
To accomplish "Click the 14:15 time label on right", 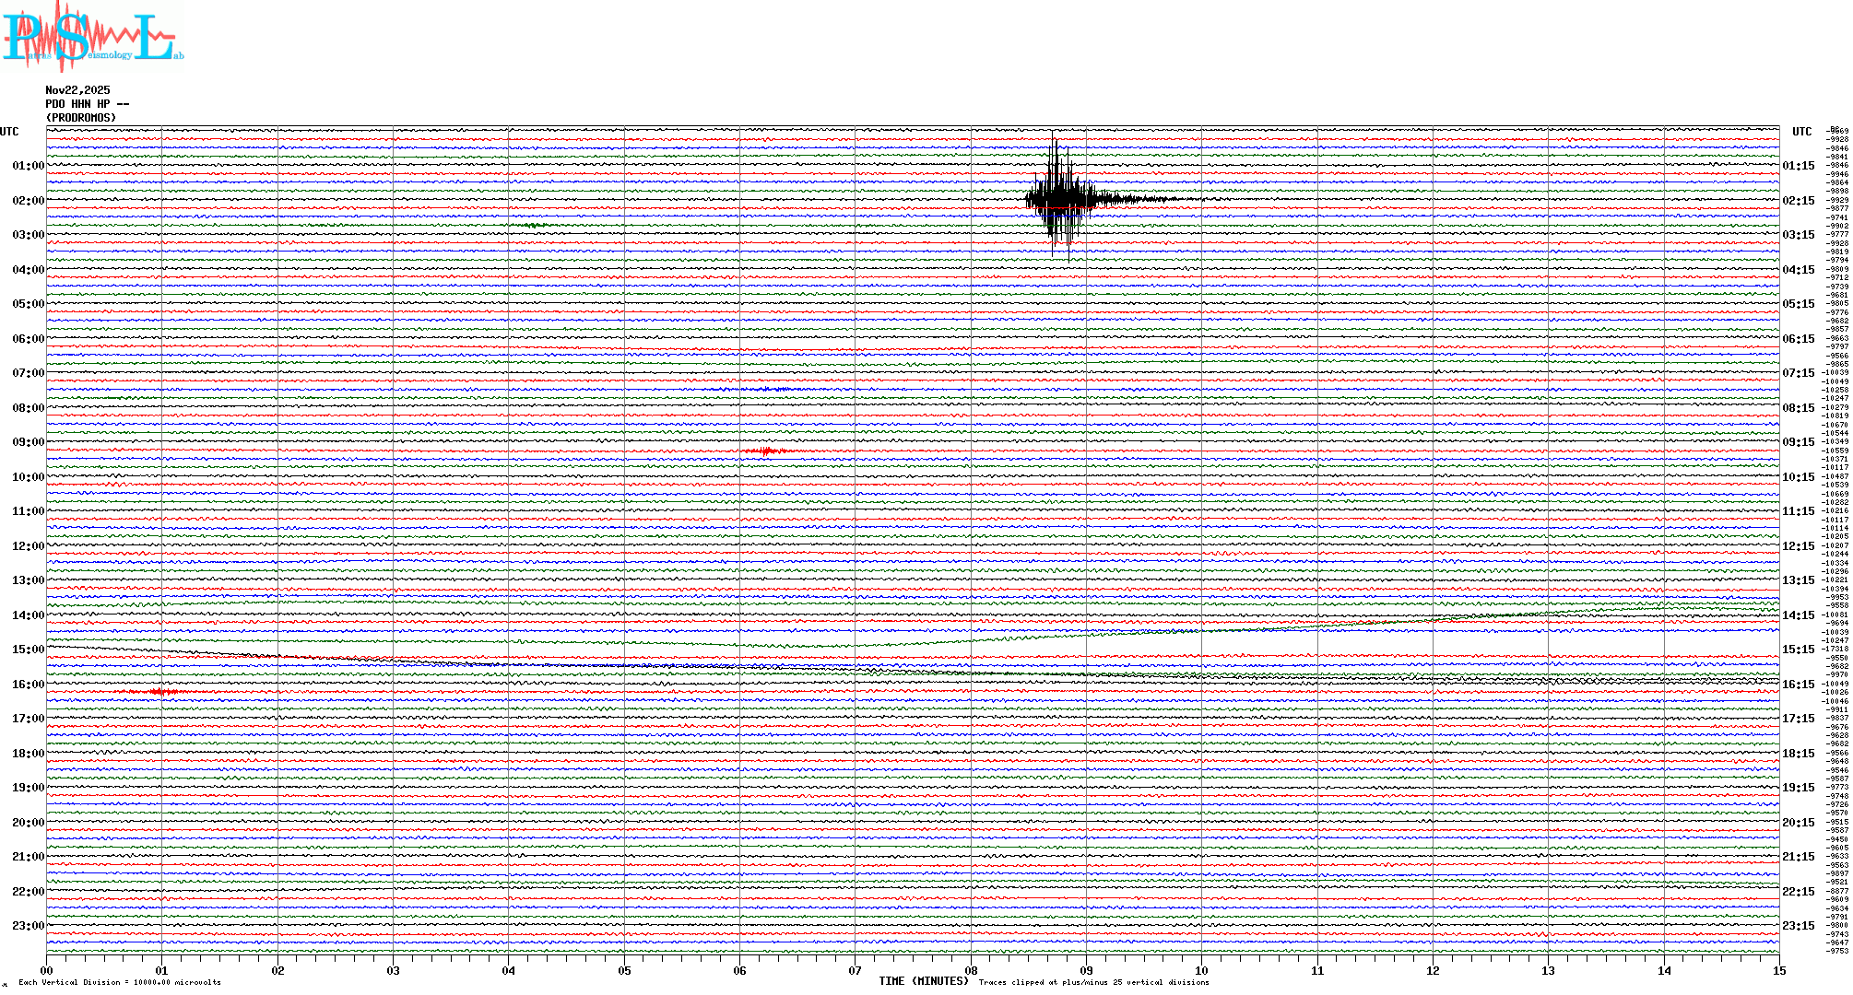I will [x=1798, y=615].
